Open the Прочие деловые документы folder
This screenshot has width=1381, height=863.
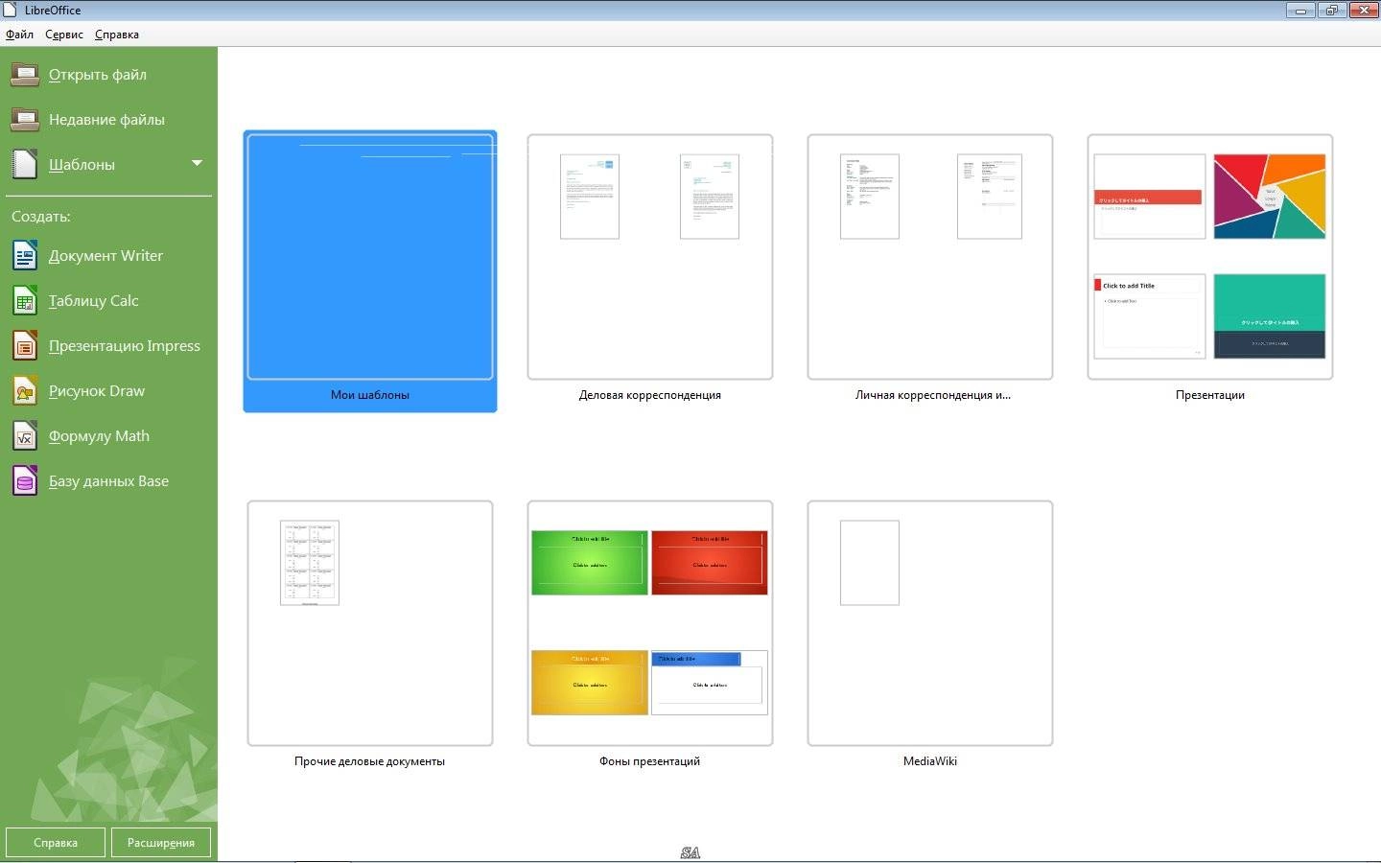point(370,623)
